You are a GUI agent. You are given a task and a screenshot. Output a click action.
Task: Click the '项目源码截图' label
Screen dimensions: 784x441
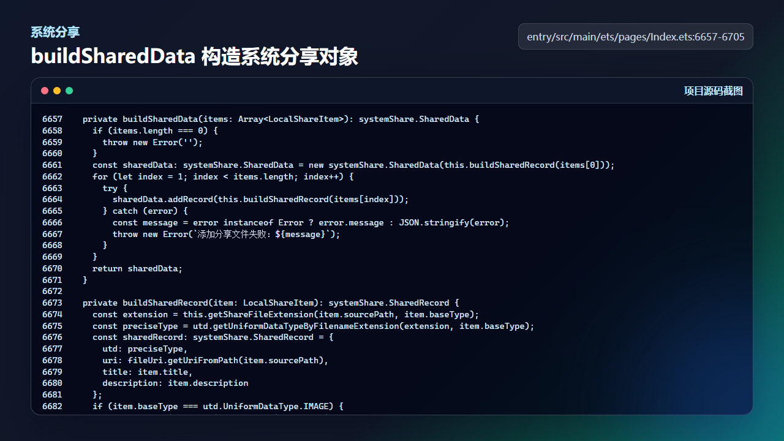[x=714, y=91]
